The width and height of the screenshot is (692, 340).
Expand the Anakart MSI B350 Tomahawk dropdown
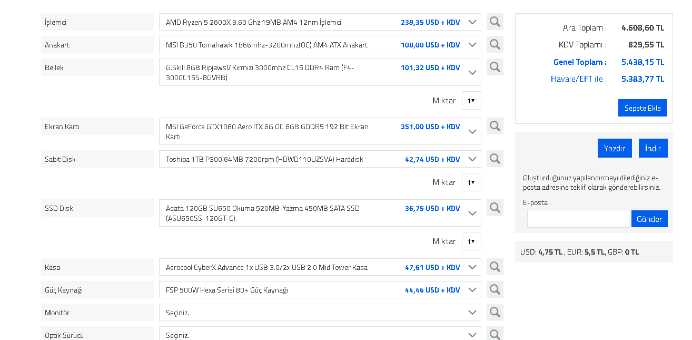[320, 45]
